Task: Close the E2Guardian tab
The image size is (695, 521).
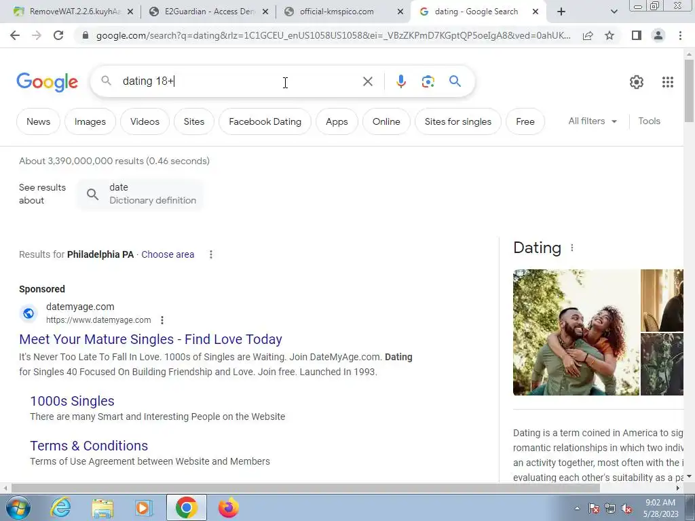Action: pos(265,12)
